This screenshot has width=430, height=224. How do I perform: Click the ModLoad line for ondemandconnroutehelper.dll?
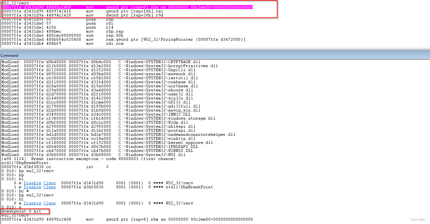tap(119, 135)
